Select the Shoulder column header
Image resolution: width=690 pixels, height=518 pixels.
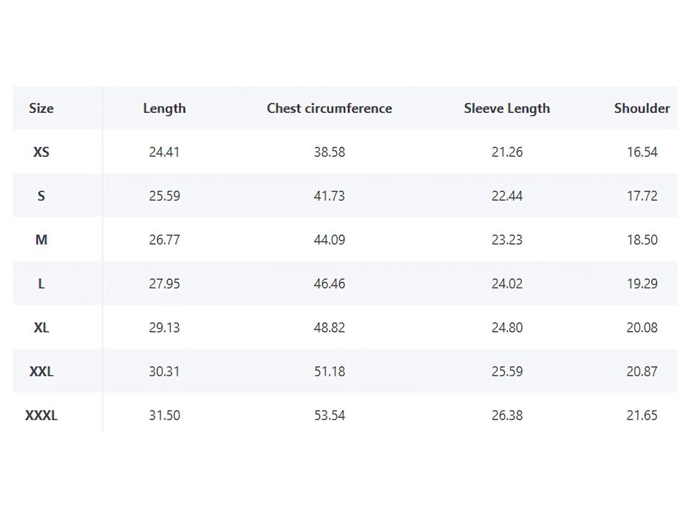tap(641, 109)
